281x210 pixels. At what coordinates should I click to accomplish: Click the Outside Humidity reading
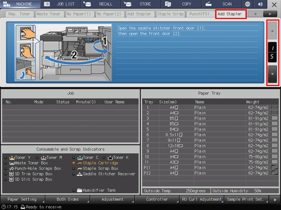point(245,191)
